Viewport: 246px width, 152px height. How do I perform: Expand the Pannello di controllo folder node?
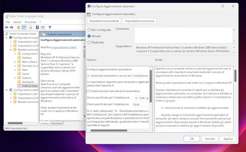pos(15,66)
